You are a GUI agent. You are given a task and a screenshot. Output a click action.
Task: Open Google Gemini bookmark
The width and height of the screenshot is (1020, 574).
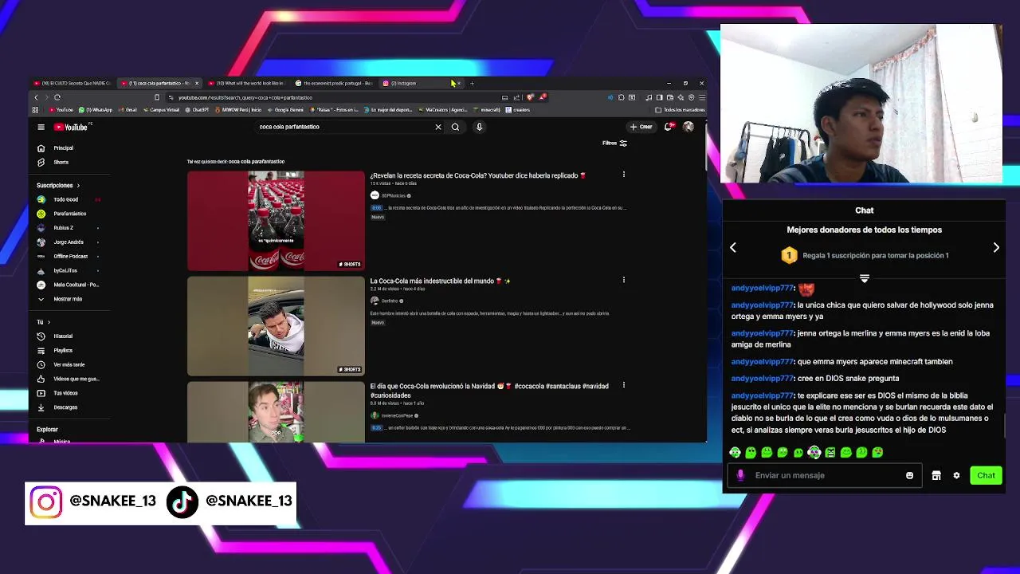(x=285, y=110)
